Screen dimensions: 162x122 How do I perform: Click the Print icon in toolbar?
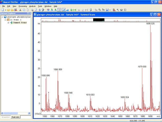(x=32, y=10)
